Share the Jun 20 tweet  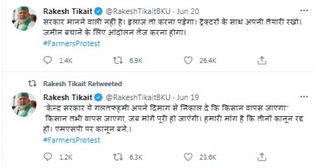(261, 60)
